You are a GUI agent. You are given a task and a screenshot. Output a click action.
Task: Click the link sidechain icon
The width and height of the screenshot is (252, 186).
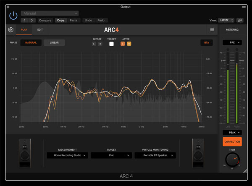click(240, 20)
